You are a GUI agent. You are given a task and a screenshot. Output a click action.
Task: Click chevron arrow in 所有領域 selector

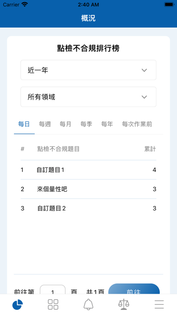(x=144, y=97)
